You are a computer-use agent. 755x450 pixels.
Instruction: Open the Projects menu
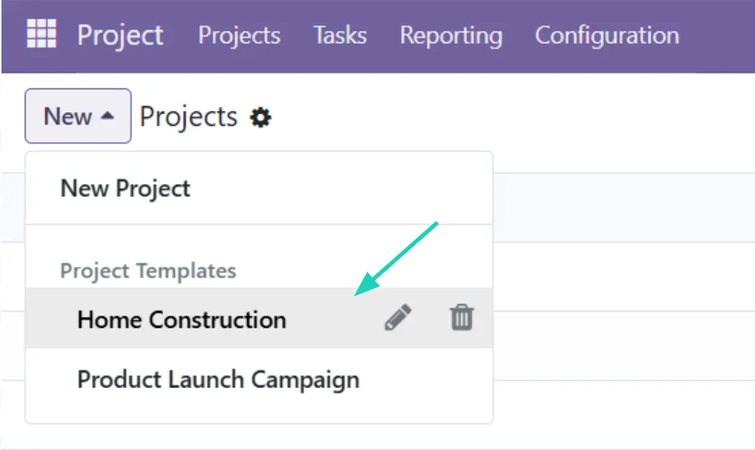point(239,35)
